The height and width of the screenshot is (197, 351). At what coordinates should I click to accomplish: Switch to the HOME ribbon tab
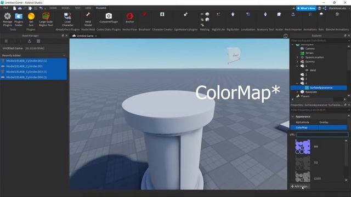click(53, 8)
